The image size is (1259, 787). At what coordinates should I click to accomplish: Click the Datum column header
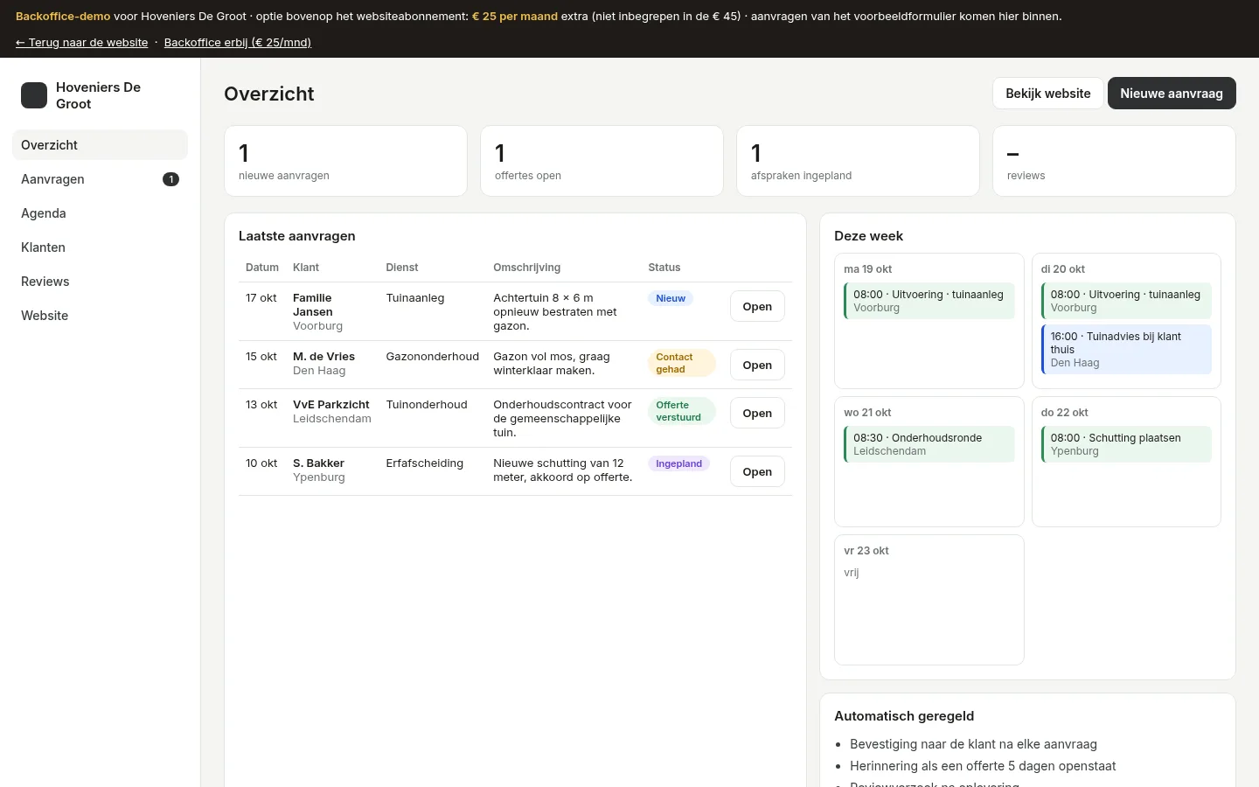coord(262,268)
